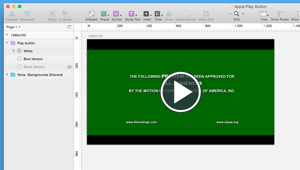Select the Shape tool icon

[x=103, y=14]
